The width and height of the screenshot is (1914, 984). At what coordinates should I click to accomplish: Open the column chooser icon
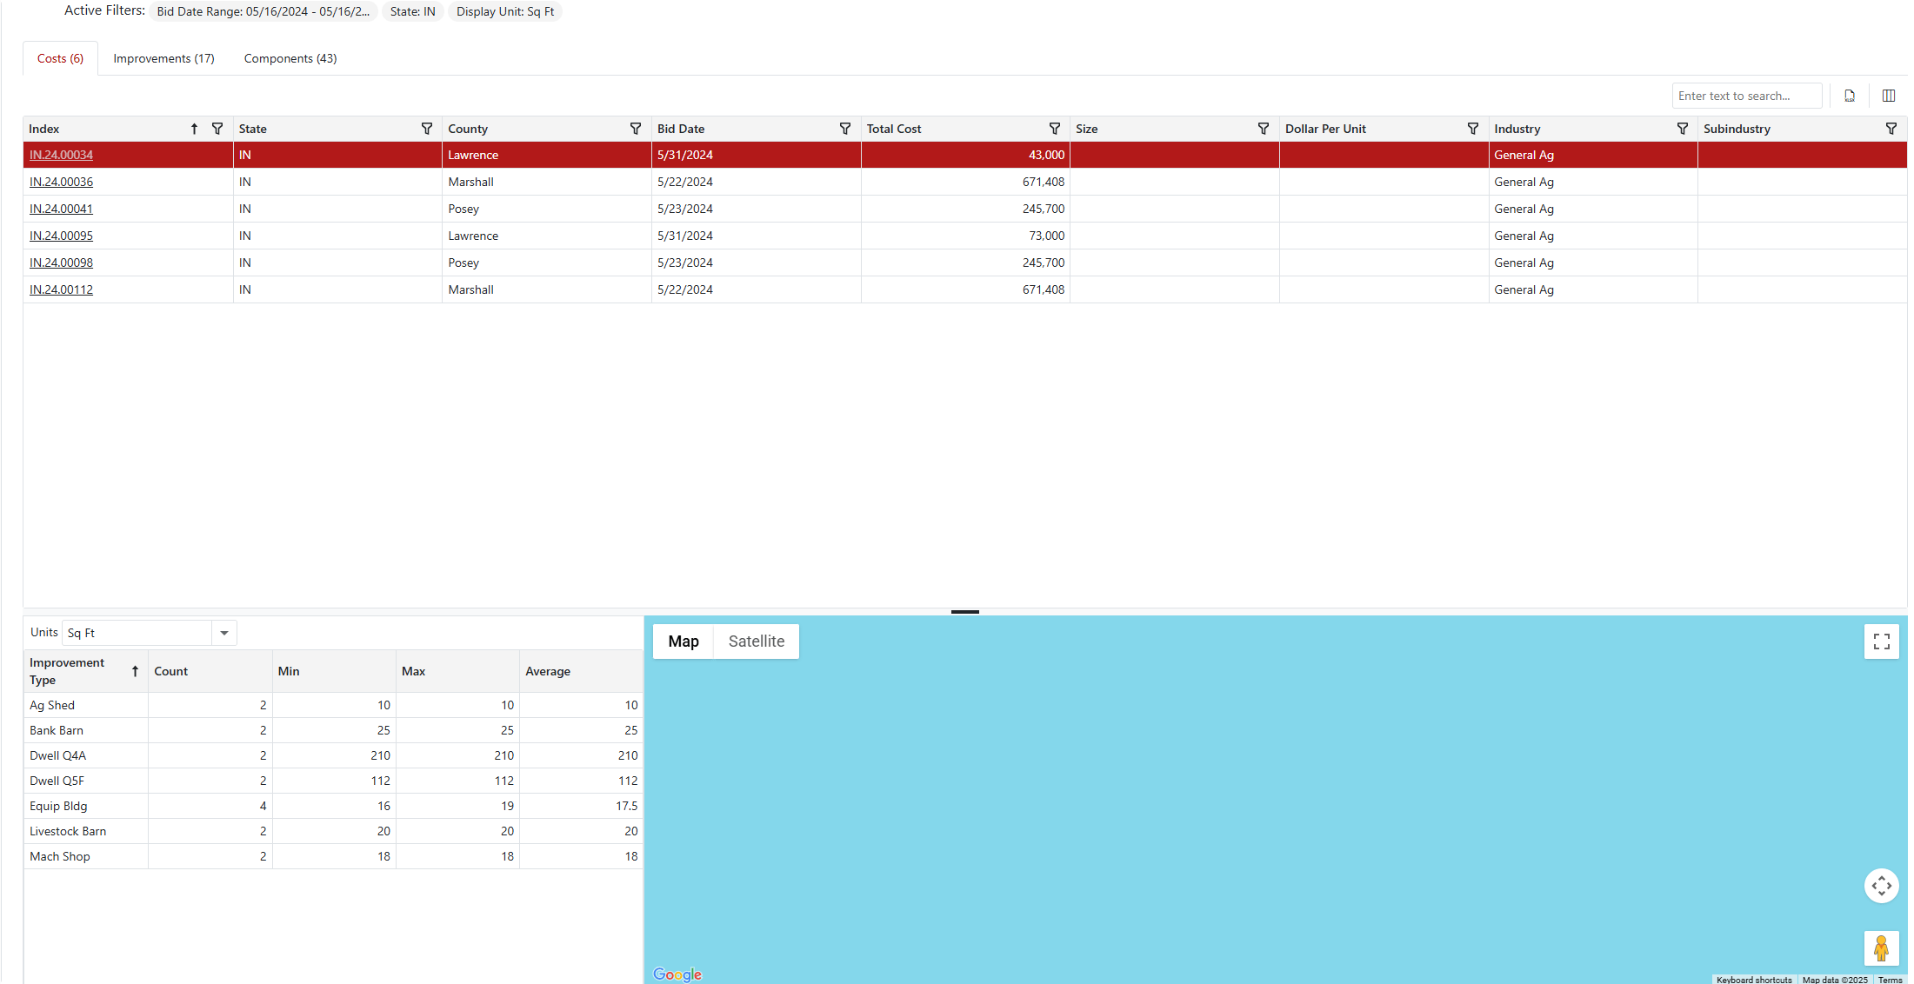pos(1889,96)
